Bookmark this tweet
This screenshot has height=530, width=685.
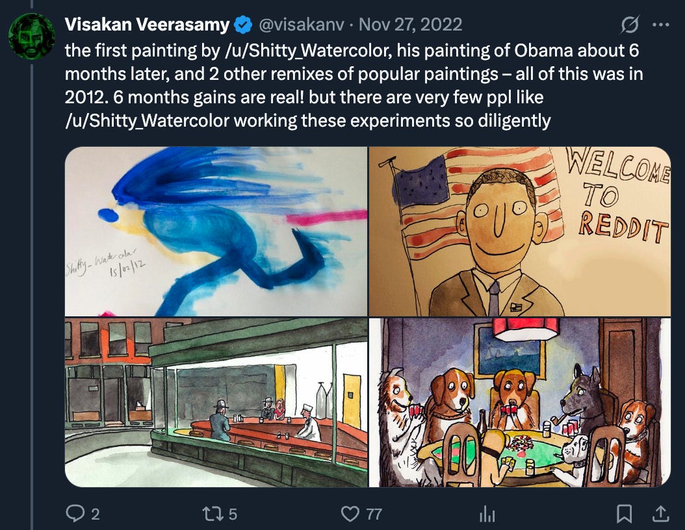pyautogui.click(x=624, y=513)
